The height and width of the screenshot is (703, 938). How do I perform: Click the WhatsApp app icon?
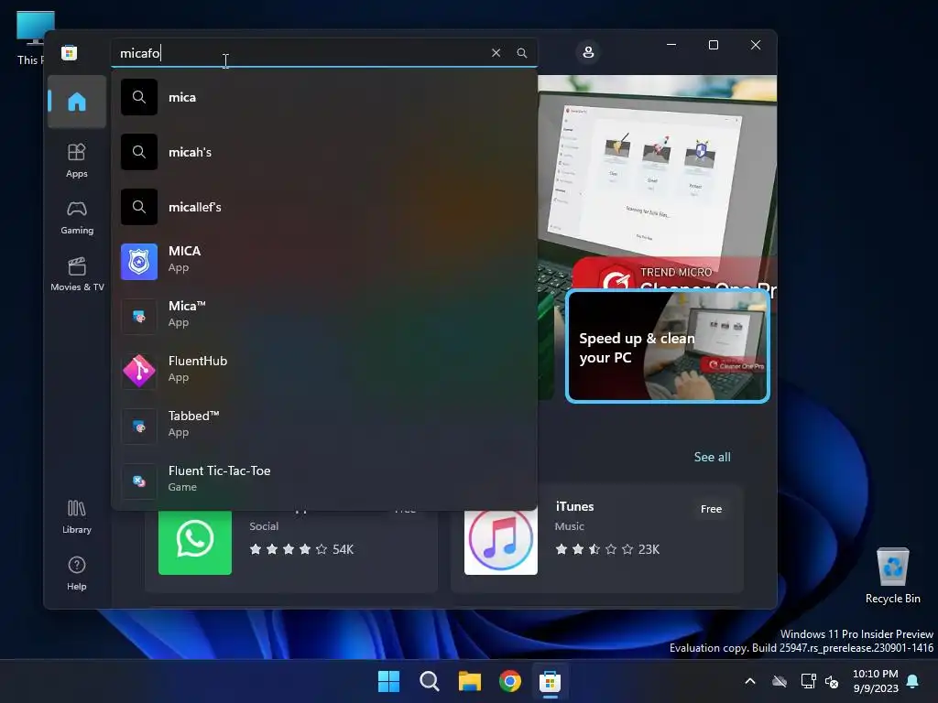195,541
